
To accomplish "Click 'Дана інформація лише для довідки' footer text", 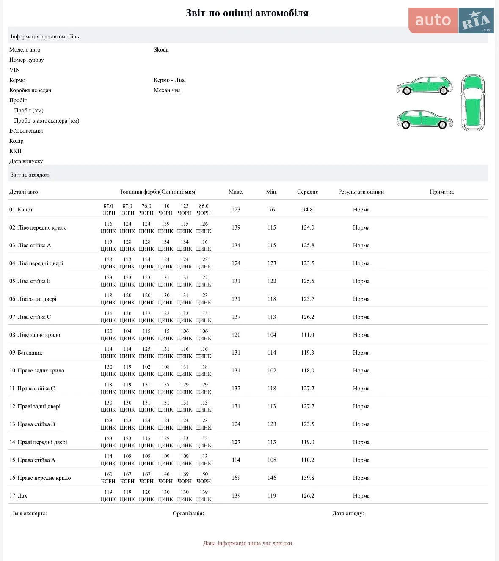I will [248, 543].
